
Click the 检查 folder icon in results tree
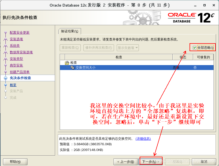pyautogui.click(x=67, y=63)
